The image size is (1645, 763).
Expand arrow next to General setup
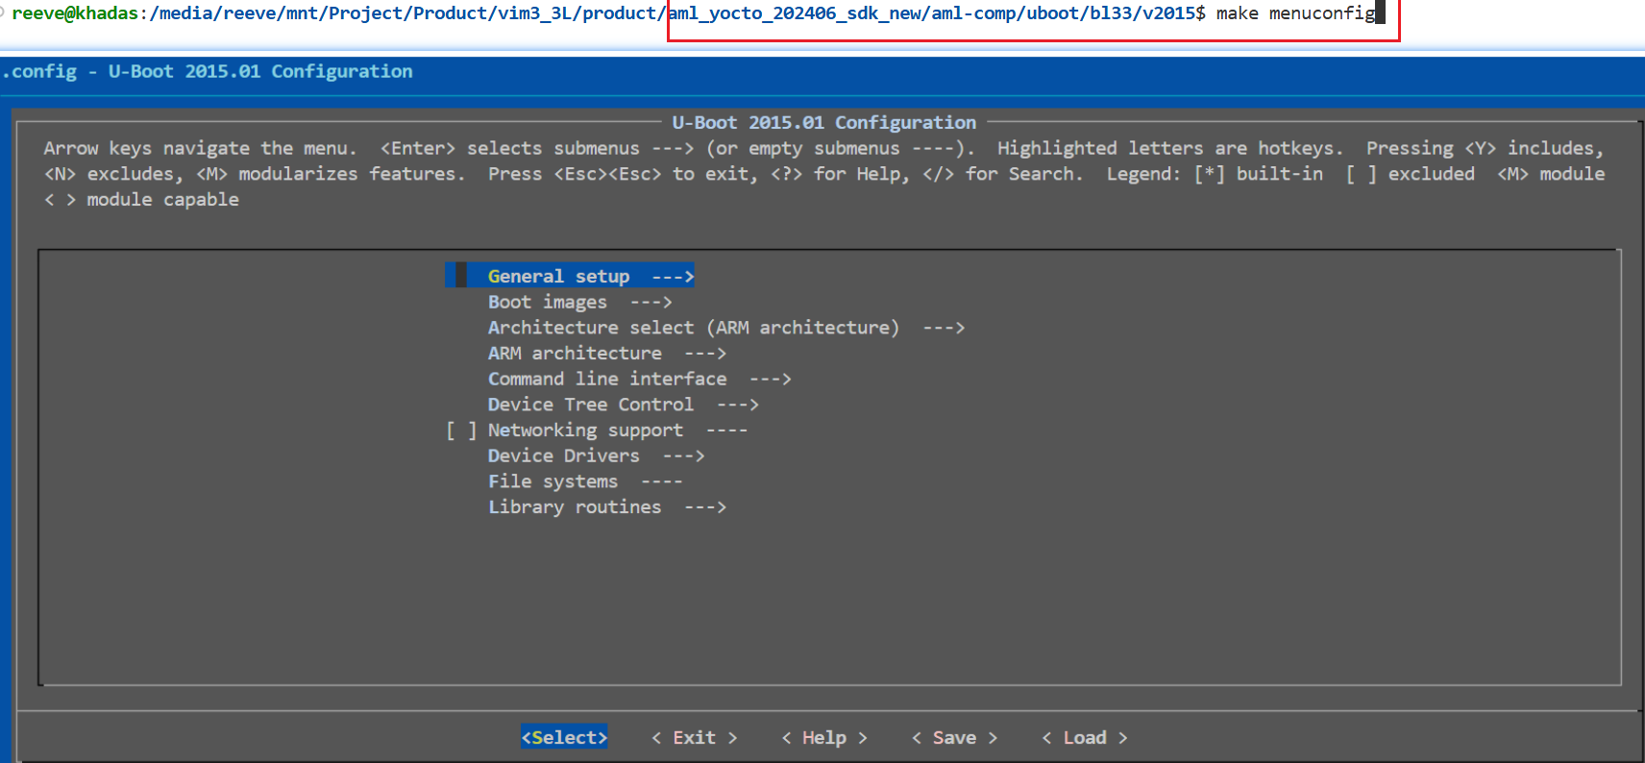pos(673,277)
